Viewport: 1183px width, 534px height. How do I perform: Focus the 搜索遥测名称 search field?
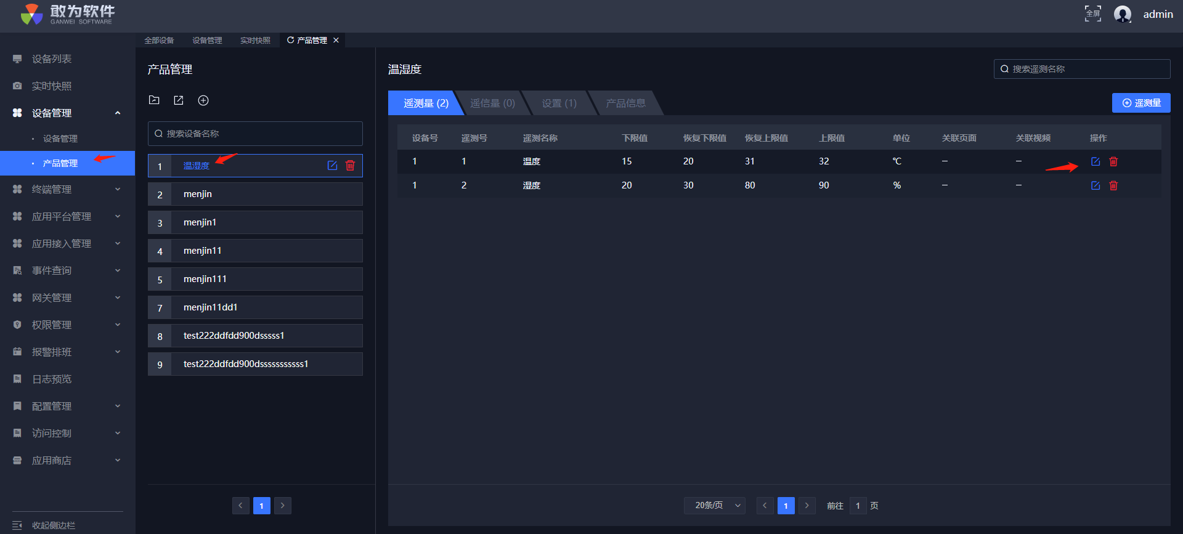click(x=1082, y=69)
